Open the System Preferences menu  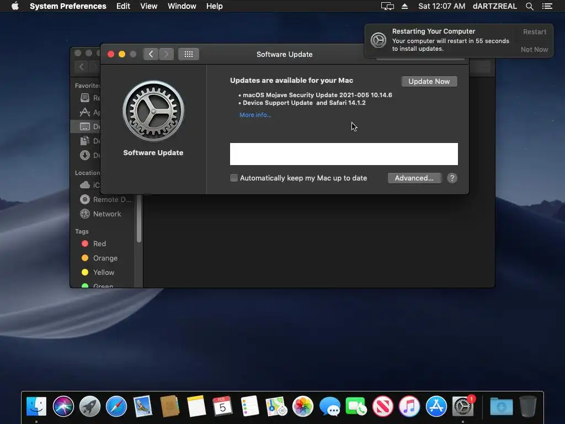tap(68, 6)
